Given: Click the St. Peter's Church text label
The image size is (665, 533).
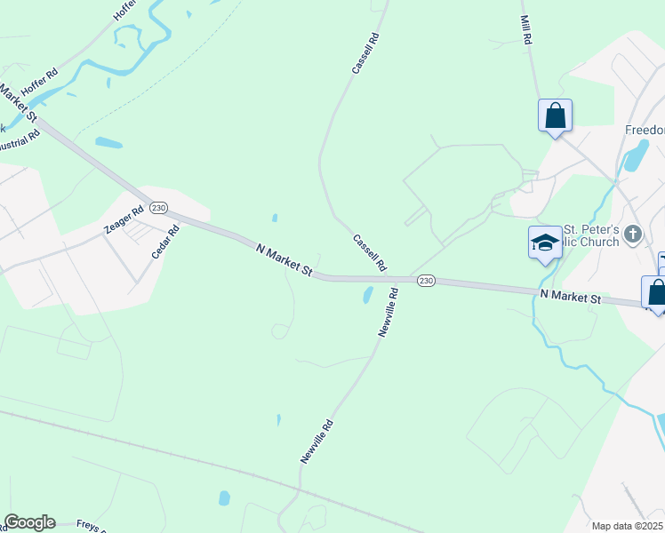Looking at the screenshot, I should point(591,236).
